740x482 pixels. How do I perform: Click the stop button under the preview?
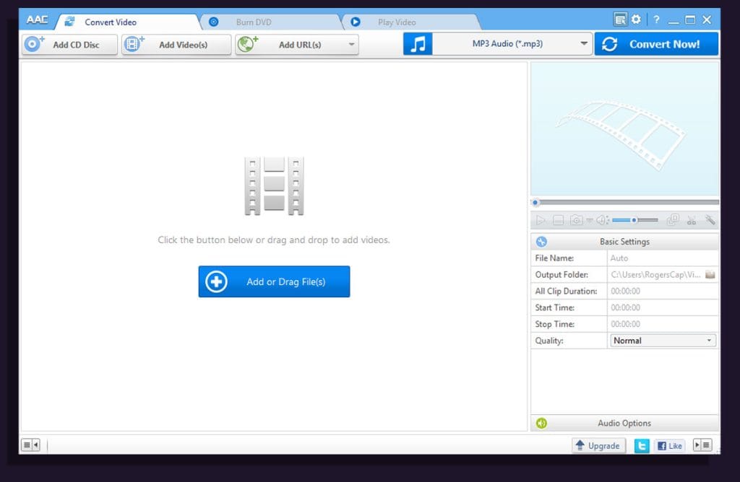[559, 220]
